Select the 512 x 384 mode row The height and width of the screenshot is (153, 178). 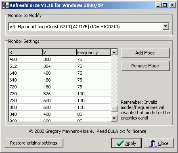[x=60, y=66]
